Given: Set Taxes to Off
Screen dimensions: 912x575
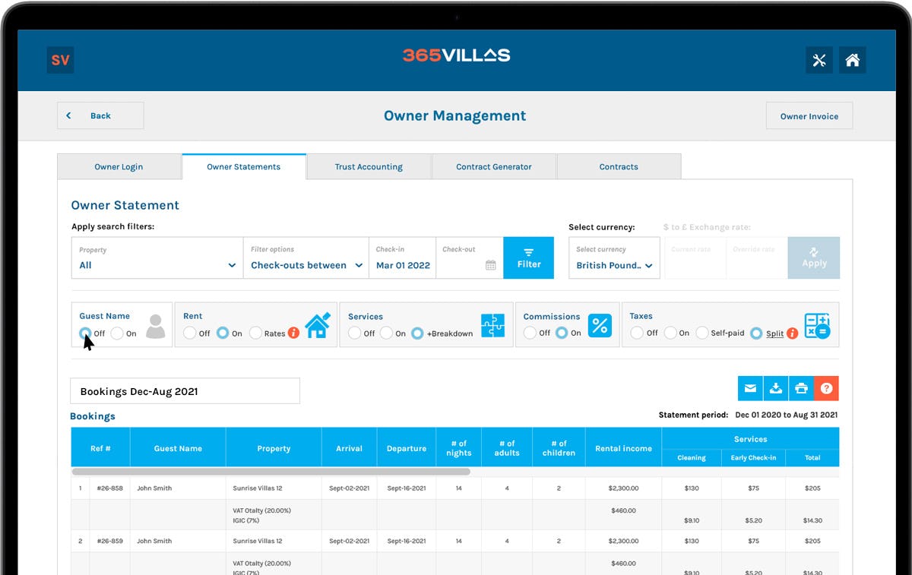Looking at the screenshot, I should [637, 333].
